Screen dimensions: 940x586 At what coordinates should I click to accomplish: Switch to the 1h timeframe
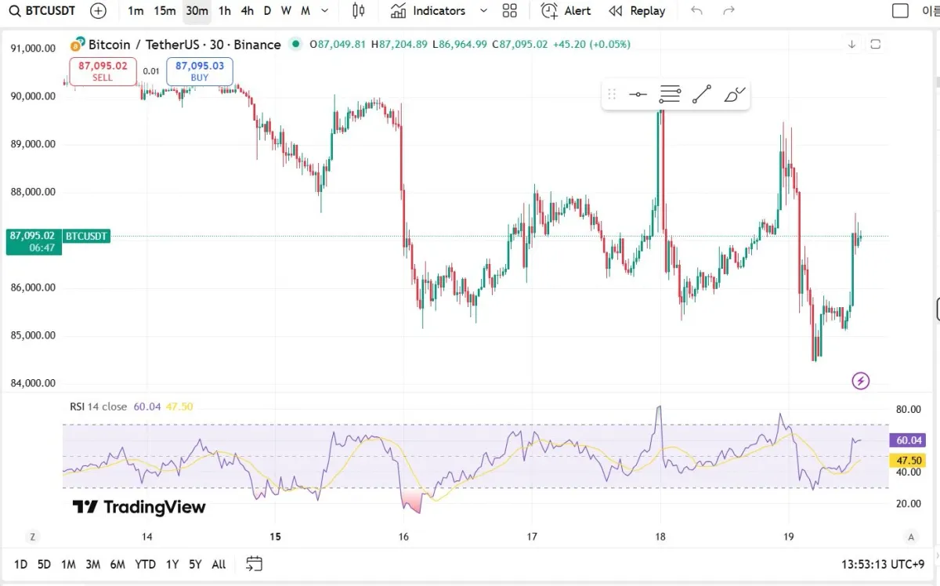pos(224,11)
